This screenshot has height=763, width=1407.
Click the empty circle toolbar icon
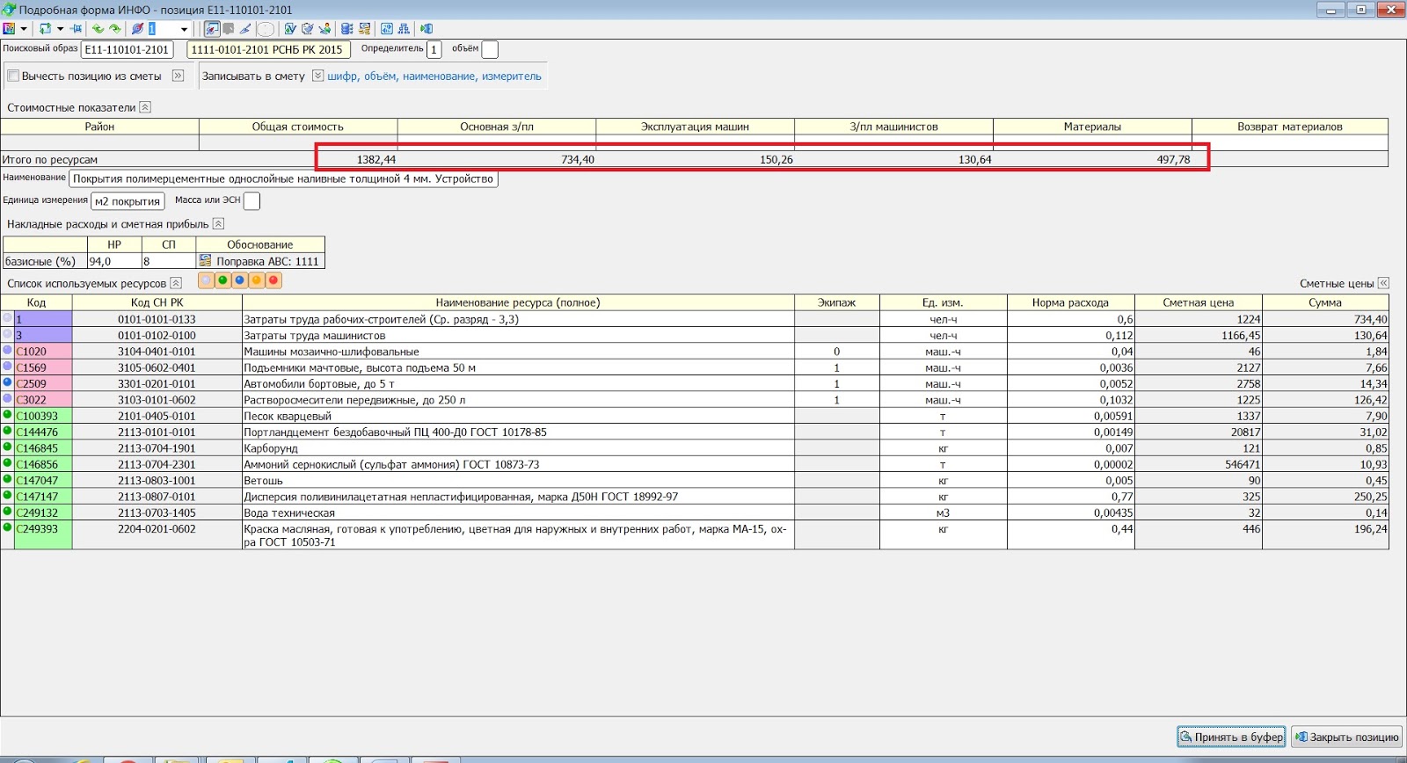(266, 29)
